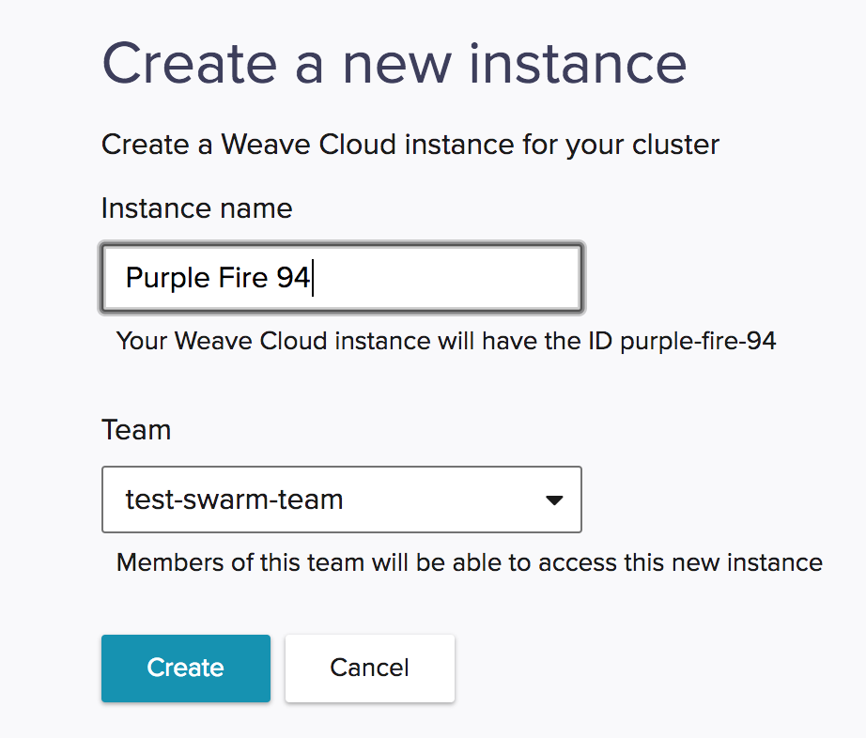This screenshot has height=738, width=866.
Task: Click the word 'instance' in the heading
Action: click(578, 65)
